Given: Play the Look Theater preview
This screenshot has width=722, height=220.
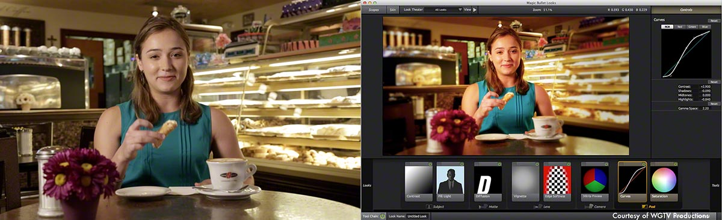Looking at the screenshot, I should 475,10.
